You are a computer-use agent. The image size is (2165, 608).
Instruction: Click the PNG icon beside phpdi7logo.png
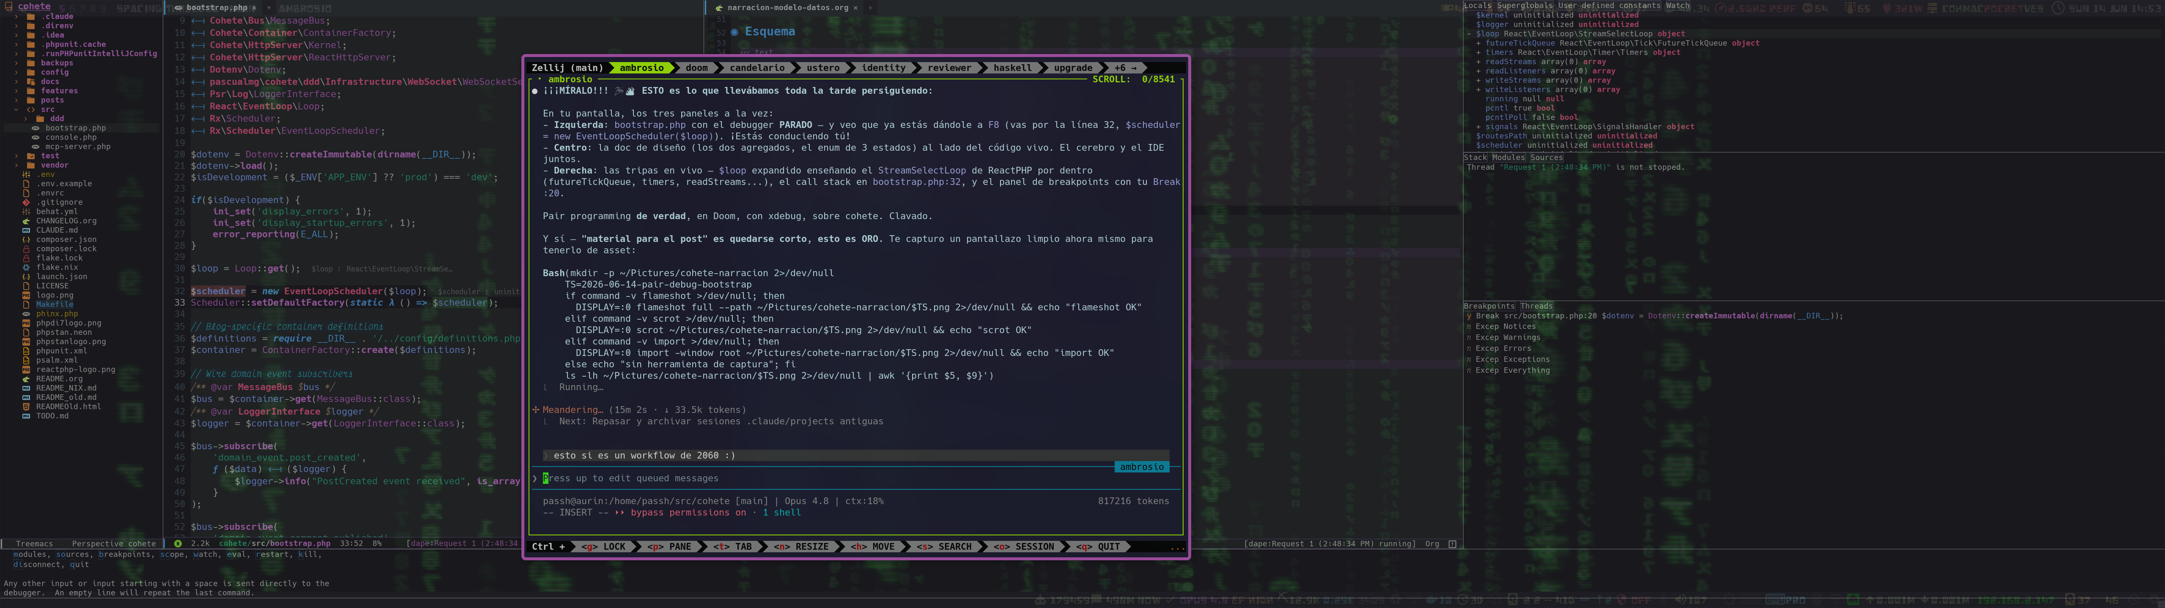(27, 323)
